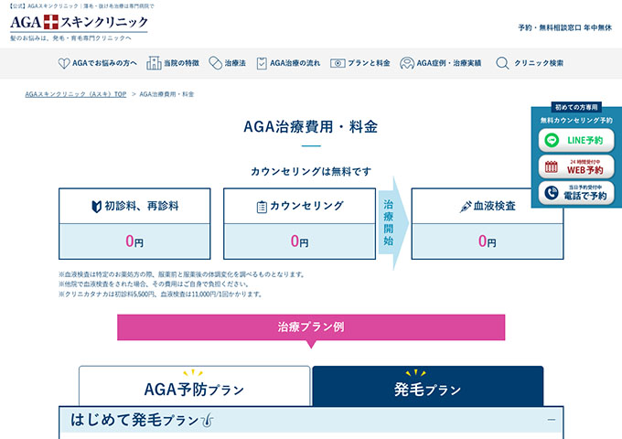
Task: Click the pink 治療プラン例 banner
Action: tap(310, 327)
